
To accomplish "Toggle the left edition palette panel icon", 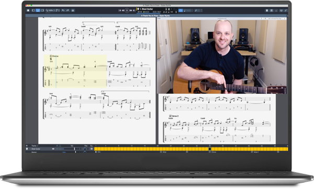I will point(33,10).
